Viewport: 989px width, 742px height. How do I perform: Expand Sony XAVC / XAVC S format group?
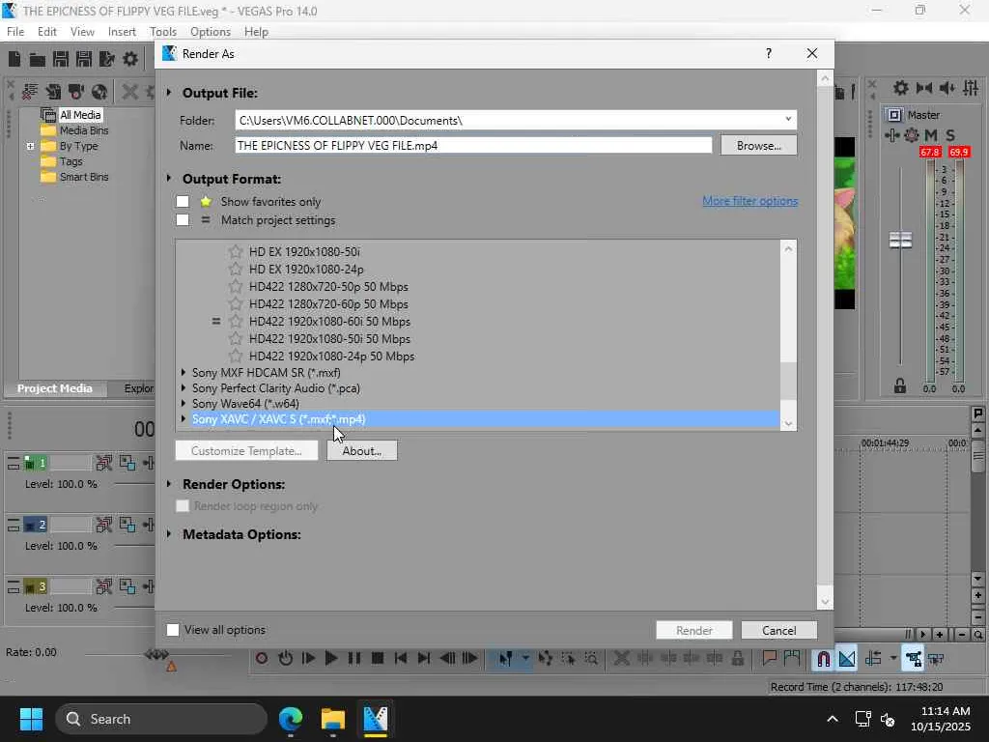point(184,419)
